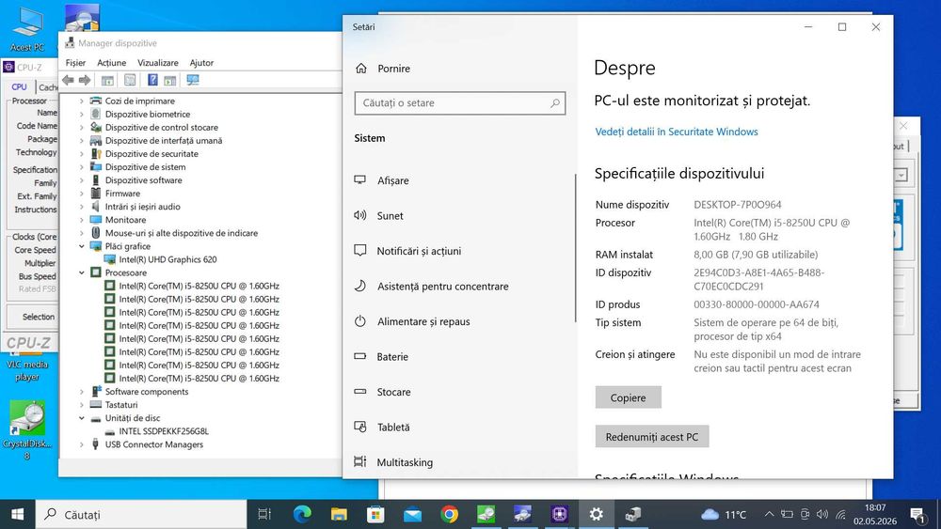941x529 pixels.
Task: Open File Explorer from taskbar
Action: [339, 514]
